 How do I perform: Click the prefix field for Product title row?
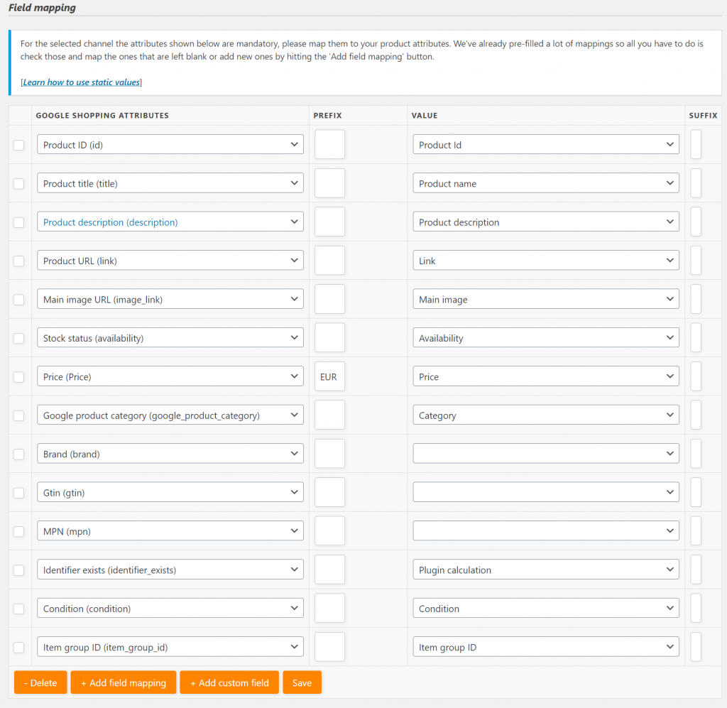[x=329, y=183]
